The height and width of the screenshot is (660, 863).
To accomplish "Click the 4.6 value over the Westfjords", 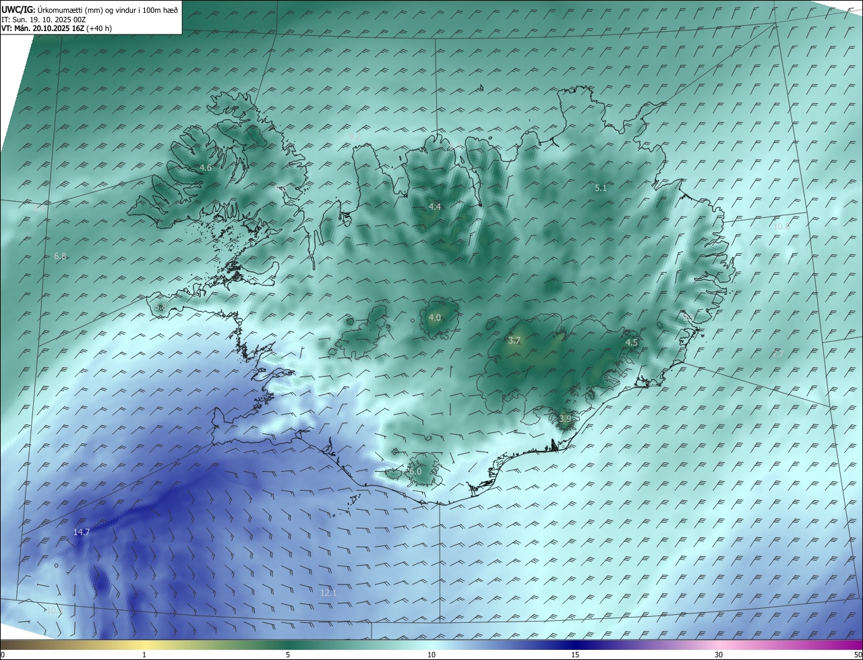I will pos(206,167).
